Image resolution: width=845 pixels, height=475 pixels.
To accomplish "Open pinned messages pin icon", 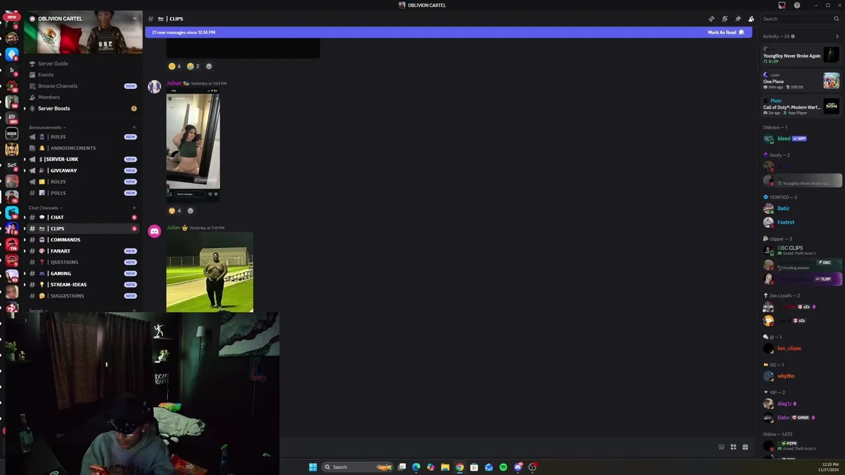I will tap(737, 18).
